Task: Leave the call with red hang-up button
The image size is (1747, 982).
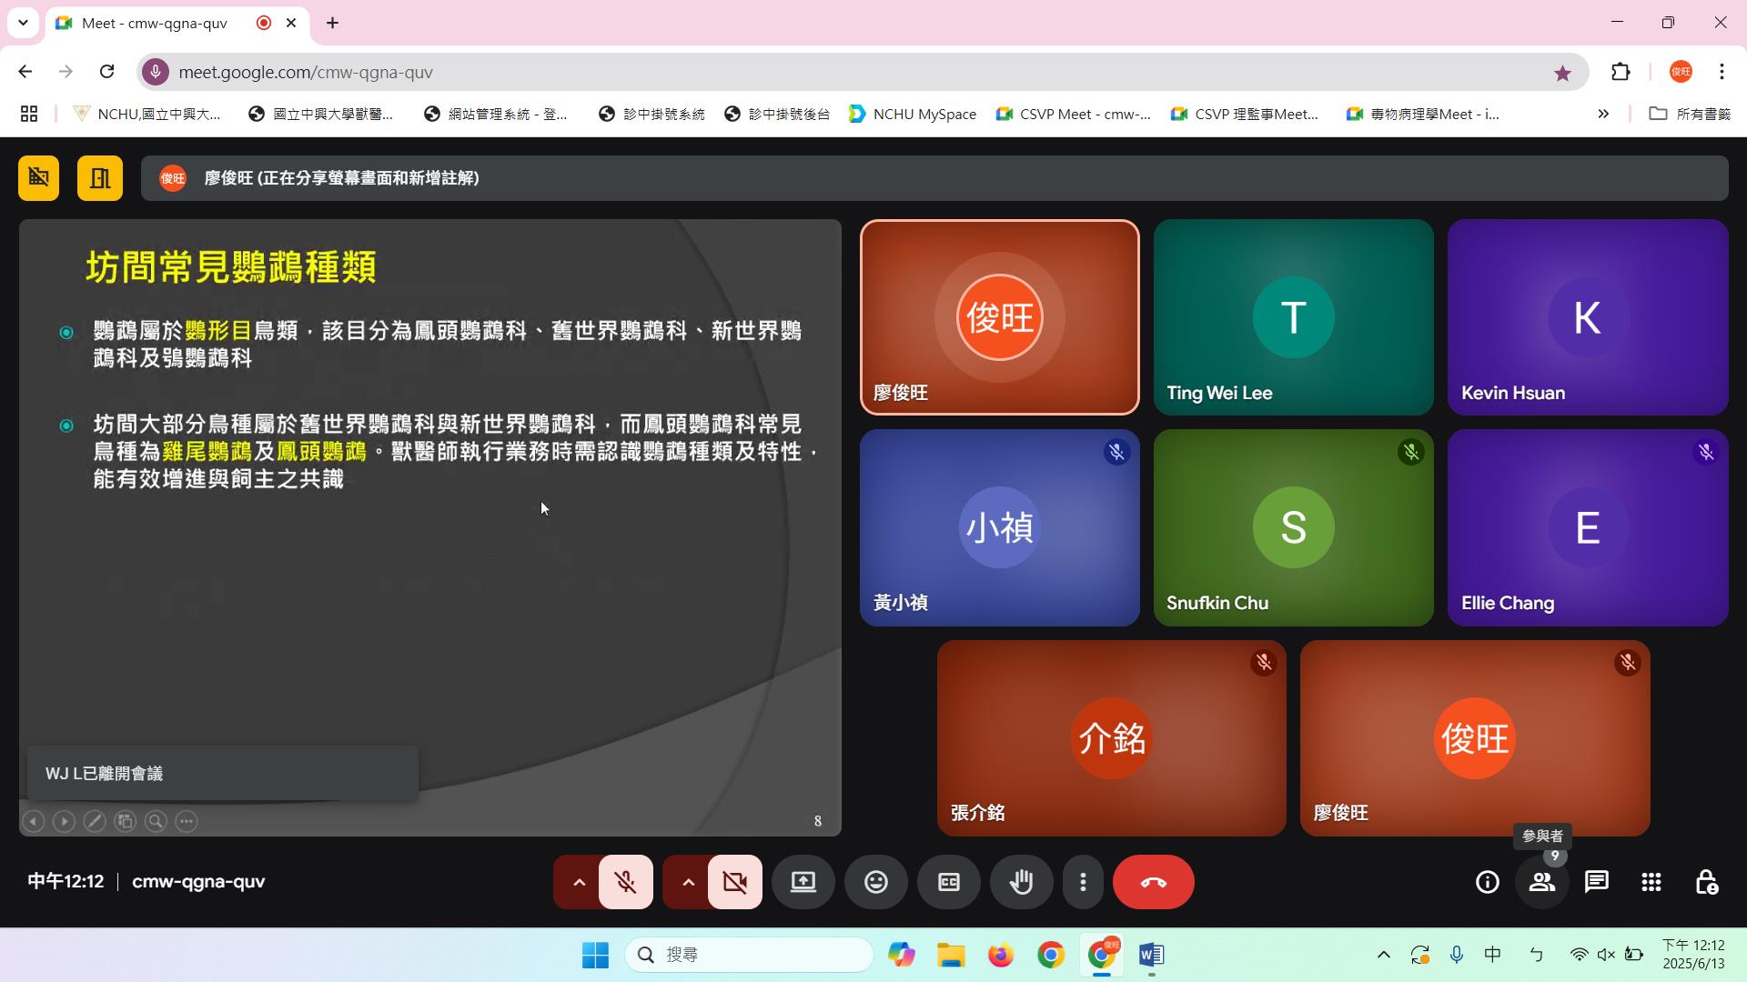Action: (x=1153, y=882)
